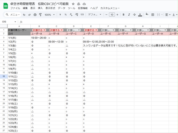Open the 挿入 menu
The width and height of the screenshot is (178, 133).
[x=40, y=8]
